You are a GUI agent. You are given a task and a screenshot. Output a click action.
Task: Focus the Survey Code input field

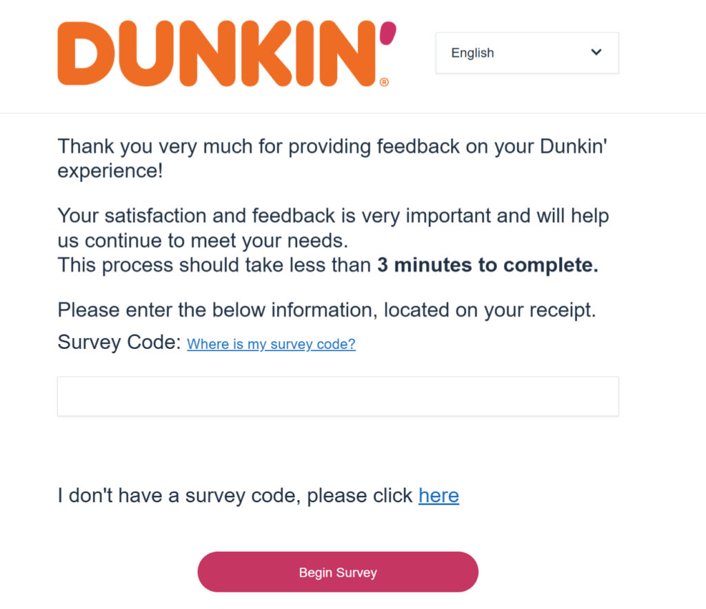click(338, 397)
